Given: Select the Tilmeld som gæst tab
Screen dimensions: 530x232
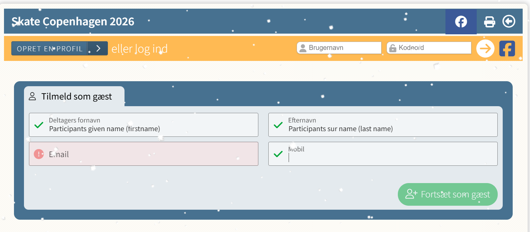Looking at the screenshot, I should [x=74, y=97].
